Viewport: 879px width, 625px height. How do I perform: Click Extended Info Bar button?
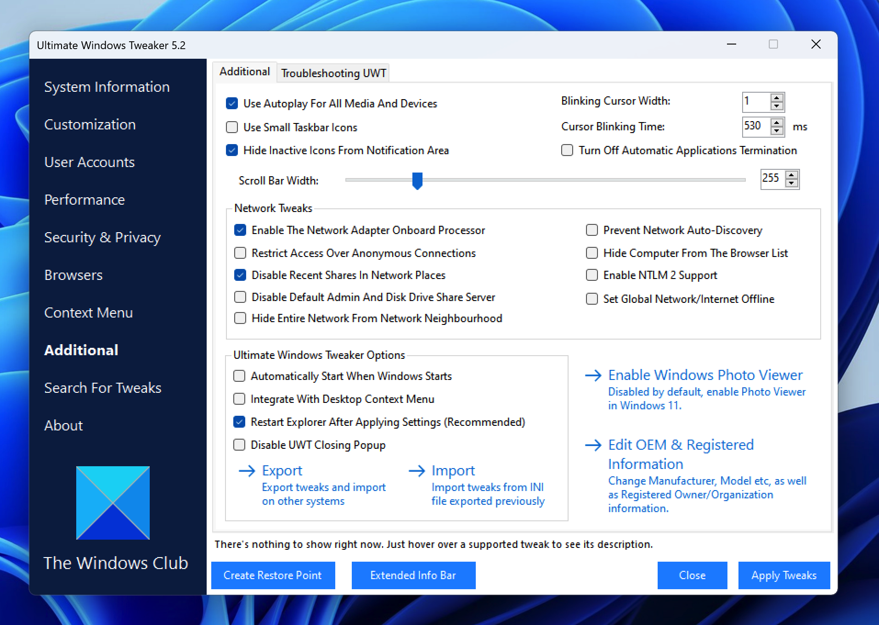click(414, 575)
